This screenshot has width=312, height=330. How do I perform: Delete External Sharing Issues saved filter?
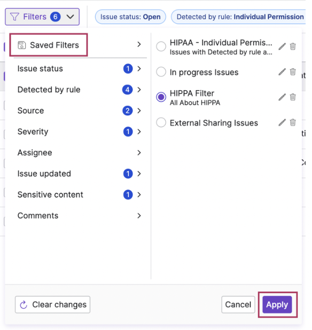point(293,122)
